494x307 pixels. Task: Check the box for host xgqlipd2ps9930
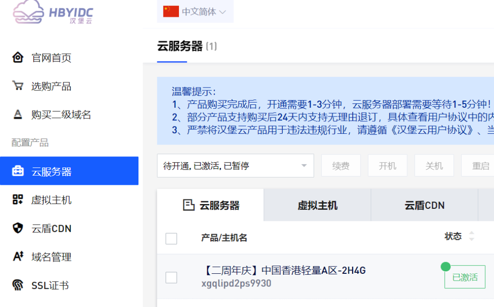[x=171, y=277]
